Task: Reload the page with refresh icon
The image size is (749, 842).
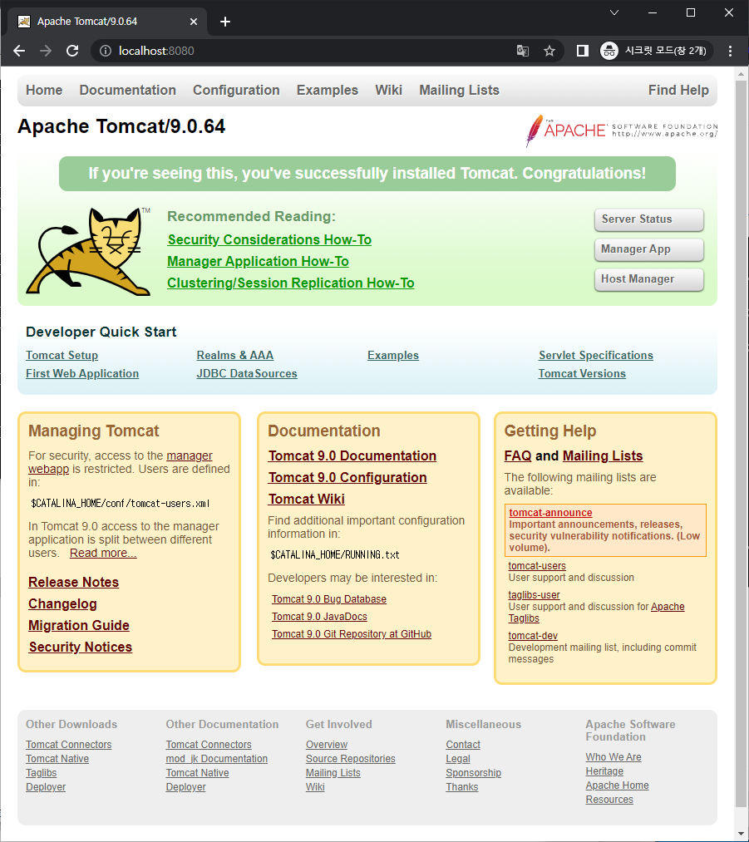Action: pos(72,51)
